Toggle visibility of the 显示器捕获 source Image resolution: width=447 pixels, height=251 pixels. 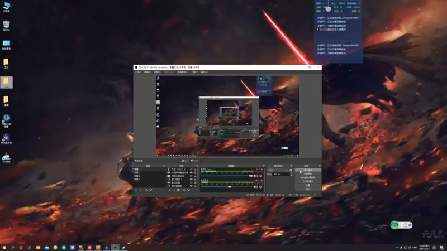[x=191, y=186]
